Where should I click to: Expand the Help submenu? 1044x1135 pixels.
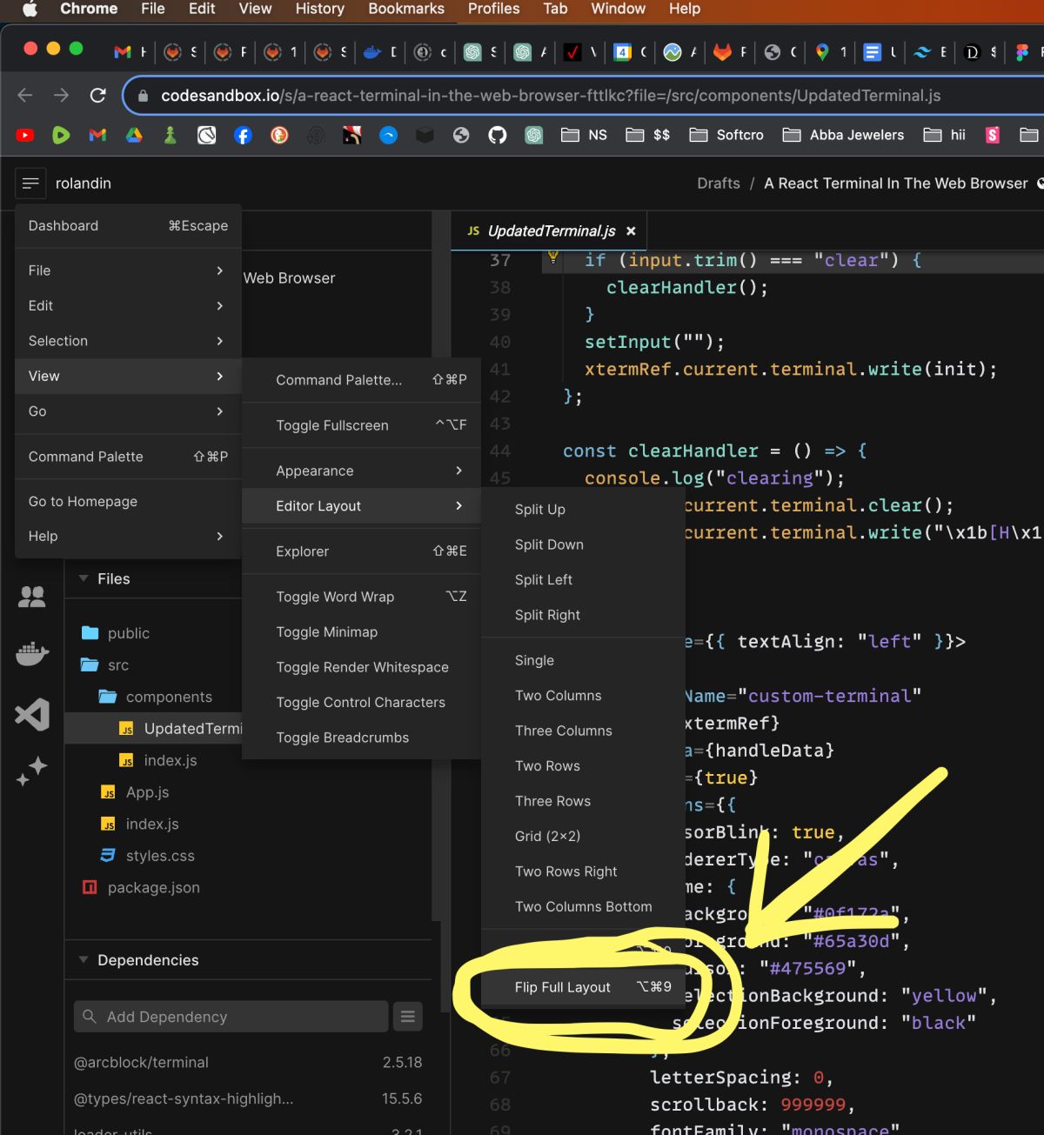(x=128, y=537)
